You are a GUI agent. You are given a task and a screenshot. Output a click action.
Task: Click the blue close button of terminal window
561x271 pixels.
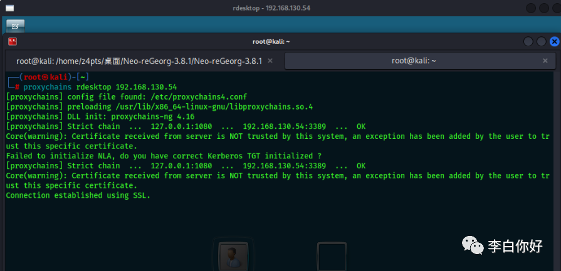[x=555, y=42]
